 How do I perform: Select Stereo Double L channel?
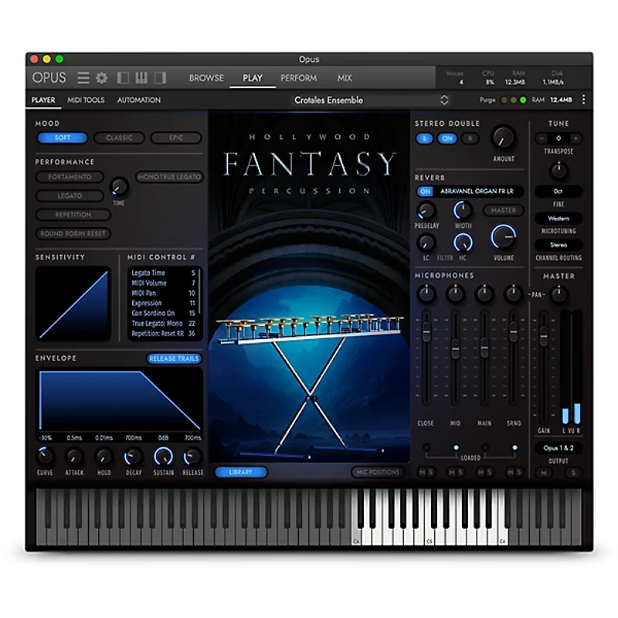pos(424,138)
